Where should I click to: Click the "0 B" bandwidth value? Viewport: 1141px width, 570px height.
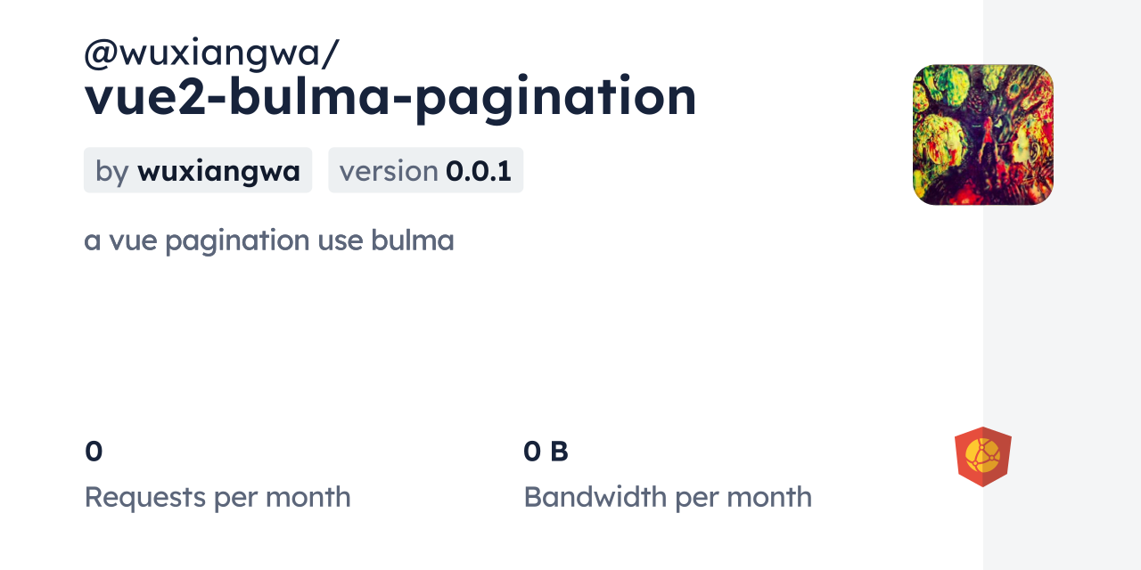(546, 452)
